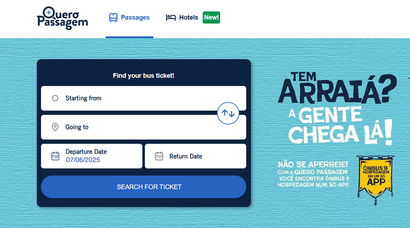Screen dimensions: 410x228
Task: Click the circle icon in Starting from
Action: coord(55,98)
